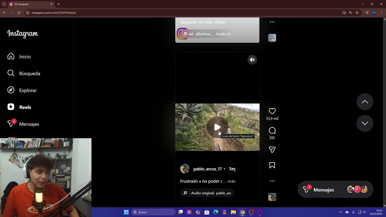Open more options dots on the upper reel
This screenshot has height=217, width=386.
click(272, 22)
